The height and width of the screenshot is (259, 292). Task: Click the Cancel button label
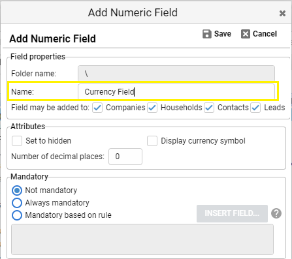point(265,34)
